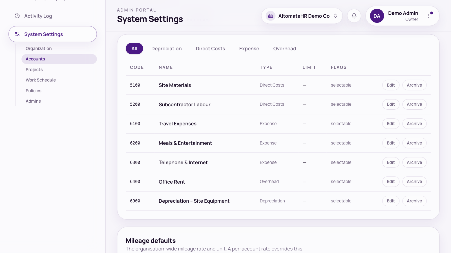Go to the Organization settings subsection

tap(59, 48)
